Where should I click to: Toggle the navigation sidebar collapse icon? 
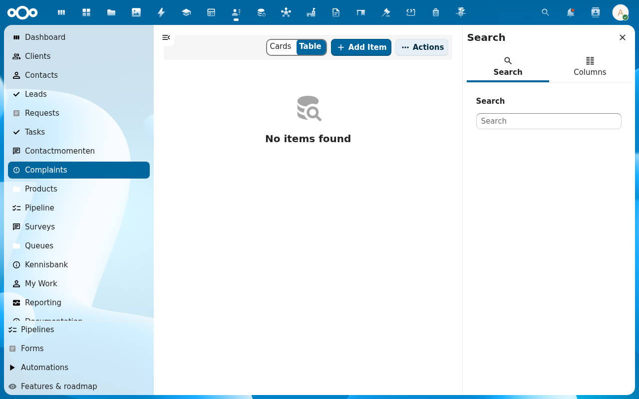tap(166, 37)
